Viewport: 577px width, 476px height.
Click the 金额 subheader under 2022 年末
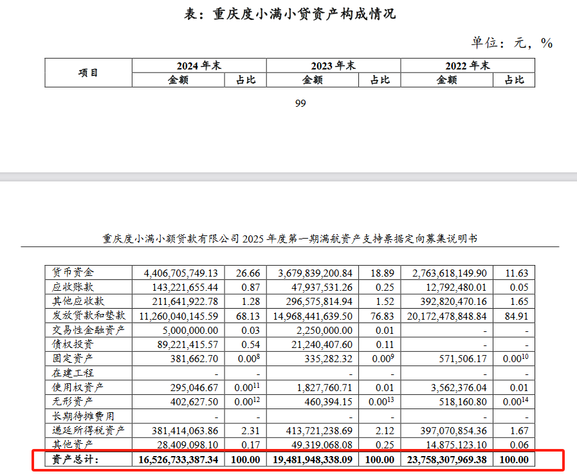point(446,80)
